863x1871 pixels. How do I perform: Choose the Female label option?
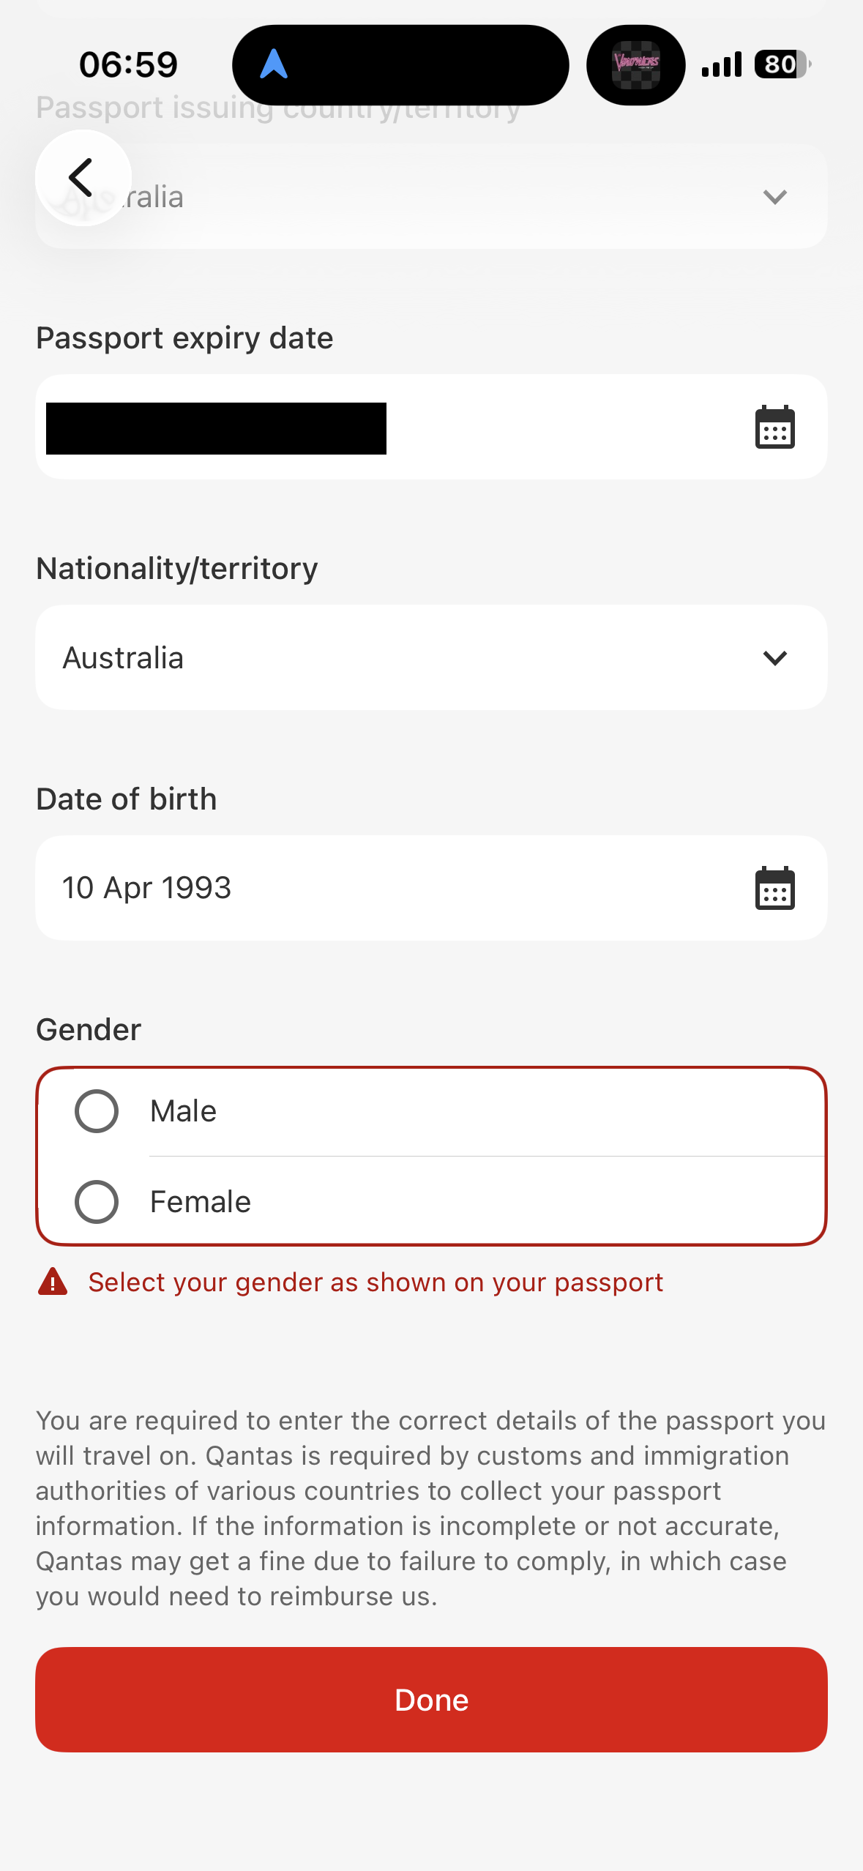(201, 1202)
